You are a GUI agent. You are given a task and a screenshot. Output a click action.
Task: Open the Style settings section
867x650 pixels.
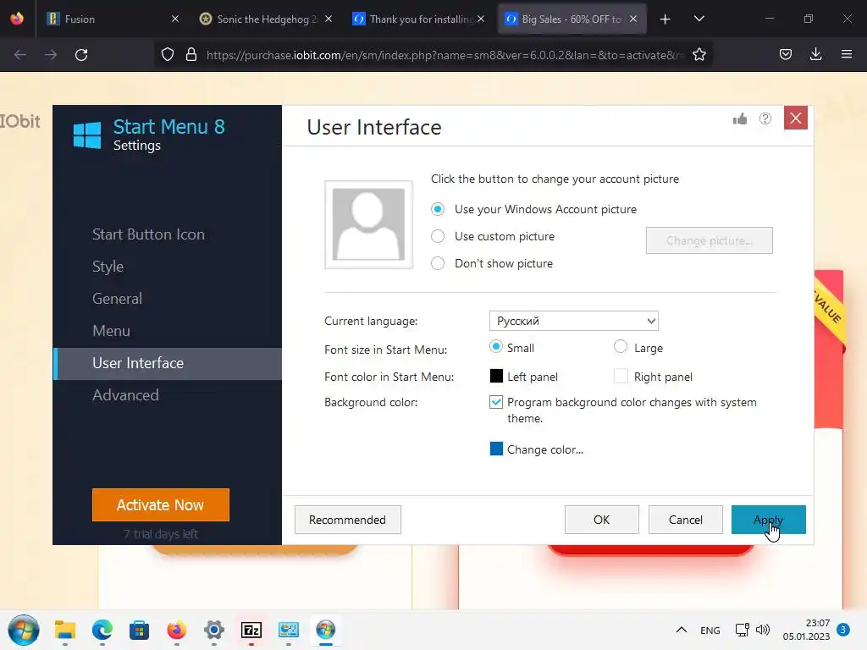point(108,267)
